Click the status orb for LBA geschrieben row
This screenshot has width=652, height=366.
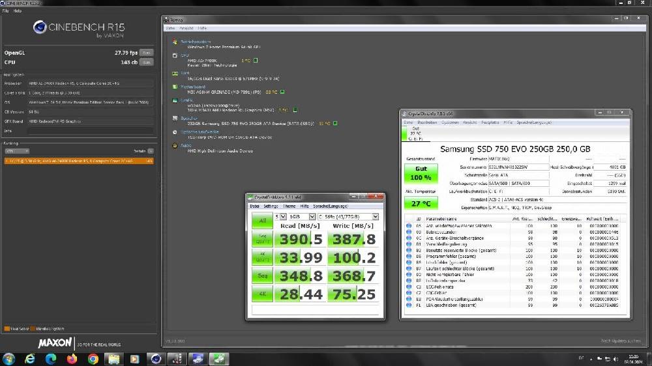coord(409,305)
